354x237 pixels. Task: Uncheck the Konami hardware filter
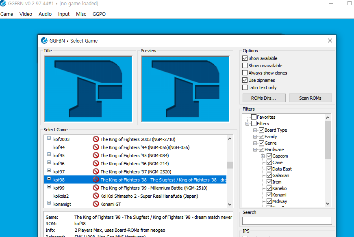point(269,195)
